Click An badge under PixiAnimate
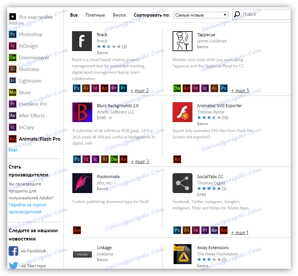The width and height of the screenshot is (298, 276). [x=77, y=230]
